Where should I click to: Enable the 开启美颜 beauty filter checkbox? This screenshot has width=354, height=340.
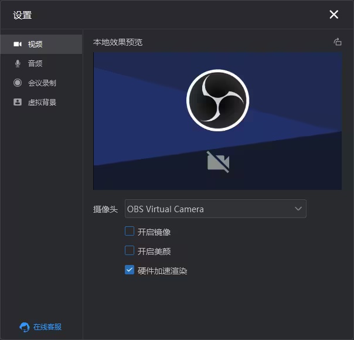[130, 251]
